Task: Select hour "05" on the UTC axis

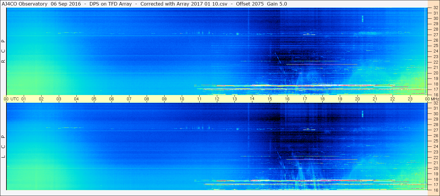Action: click(x=94, y=99)
